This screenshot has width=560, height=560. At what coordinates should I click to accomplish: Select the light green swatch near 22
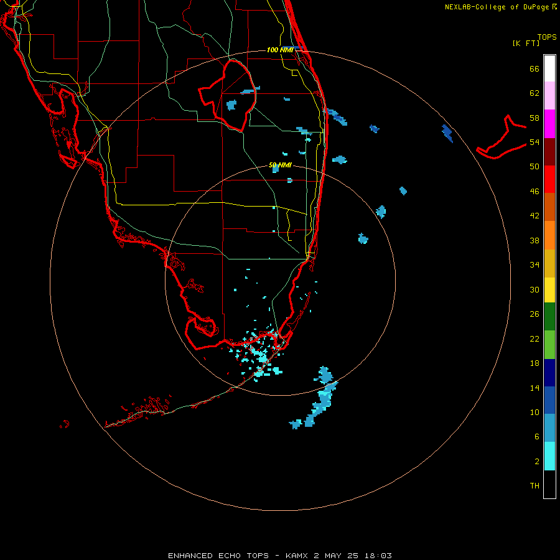tap(549, 345)
